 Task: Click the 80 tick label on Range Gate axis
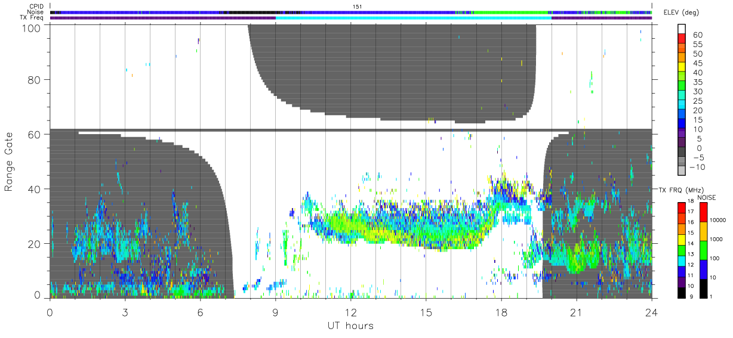[35, 80]
